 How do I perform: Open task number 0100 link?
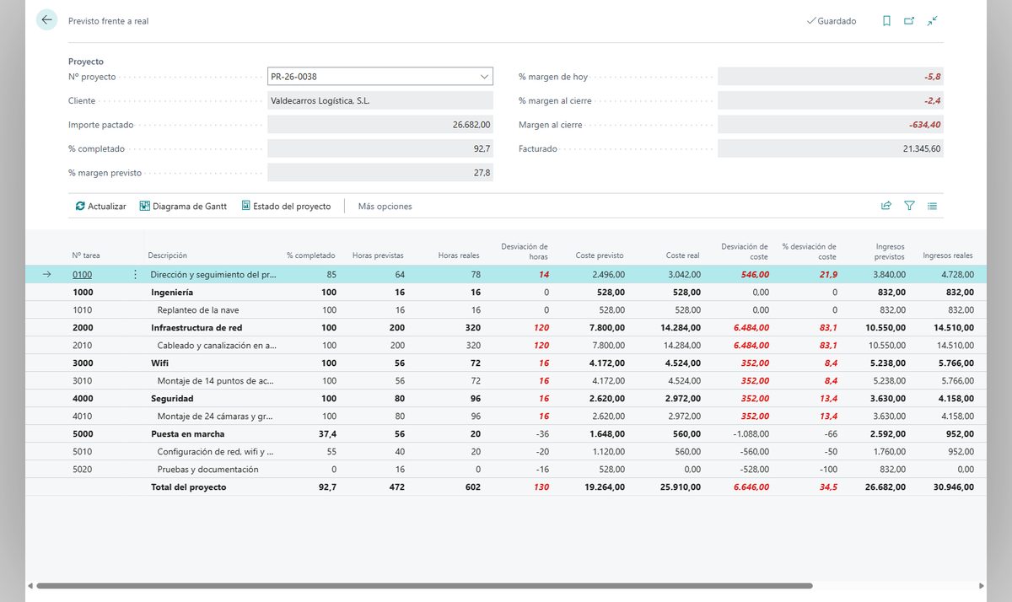click(82, 275)
